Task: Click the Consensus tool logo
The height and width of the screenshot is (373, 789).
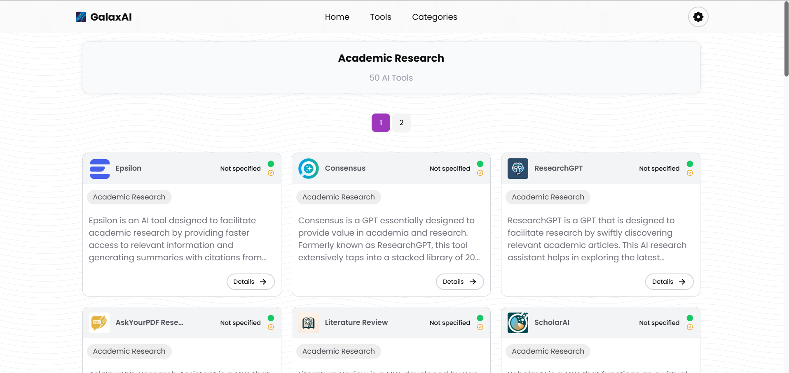Action: (309, 169)
